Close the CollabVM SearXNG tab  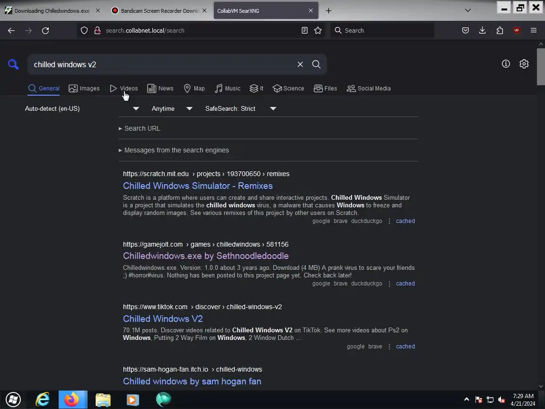(x=311, y=10)
